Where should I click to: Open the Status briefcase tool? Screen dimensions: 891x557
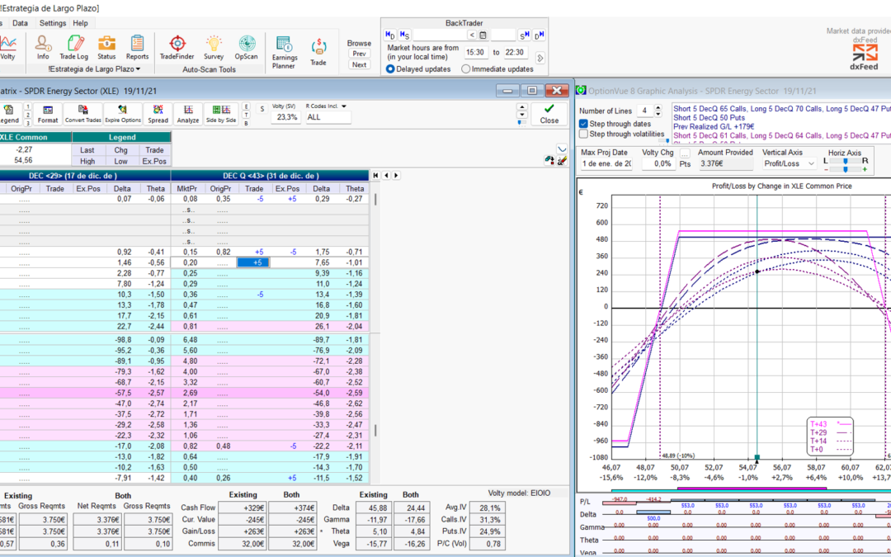106,48
